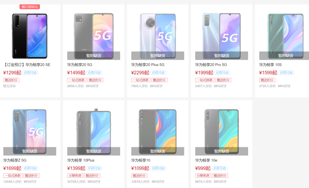Open the 华为畅享 10Plus pop-up camera phone image
Image resolution: width=309 pixels, height=188 pixels.
pyautogui.click(x=94, y=132)
